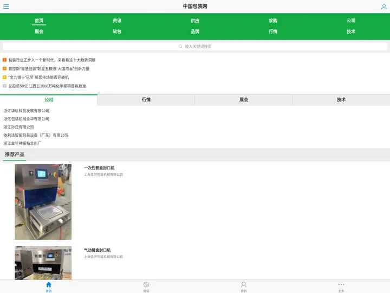Image resolution: width=390 pixels, height=293 pixels.
Task: Open 供应 in green navigation
Action: click(195, 21)
